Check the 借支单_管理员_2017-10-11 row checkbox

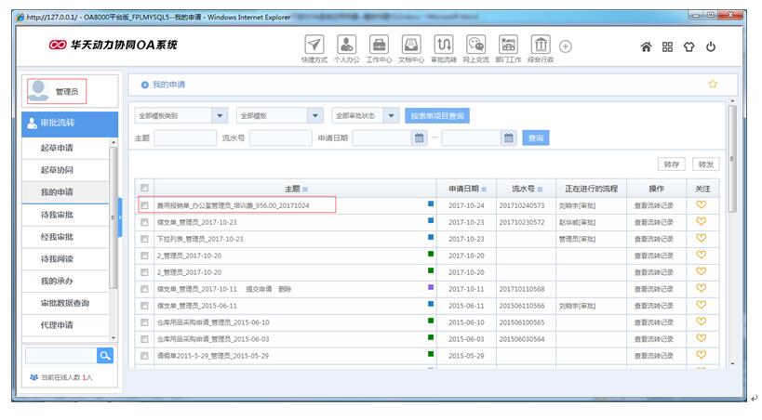click(x=144, y=289)
